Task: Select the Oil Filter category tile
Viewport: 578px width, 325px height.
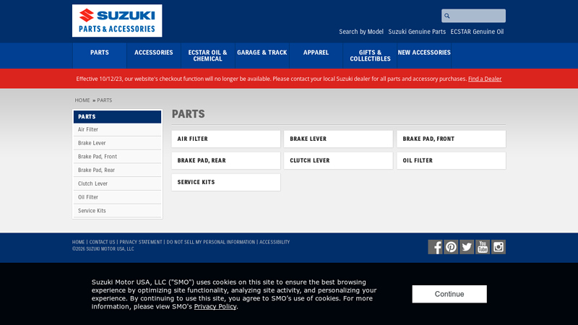Action: tap(451, 160)
